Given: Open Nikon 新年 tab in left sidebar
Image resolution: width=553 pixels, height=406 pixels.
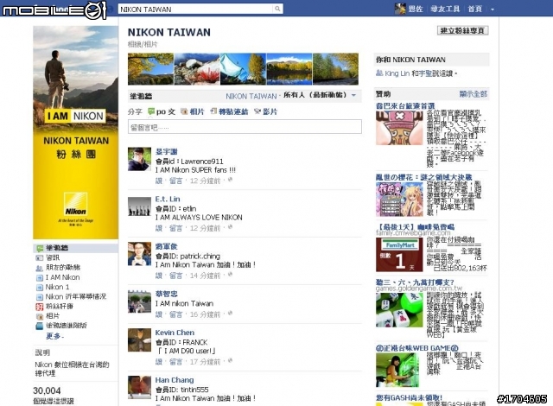Looking at the screenshot, I should (75, 297).
